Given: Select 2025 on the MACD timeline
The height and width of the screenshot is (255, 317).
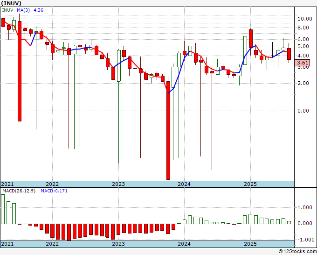Looking at the screenshot, I should [x=250, y=244].
